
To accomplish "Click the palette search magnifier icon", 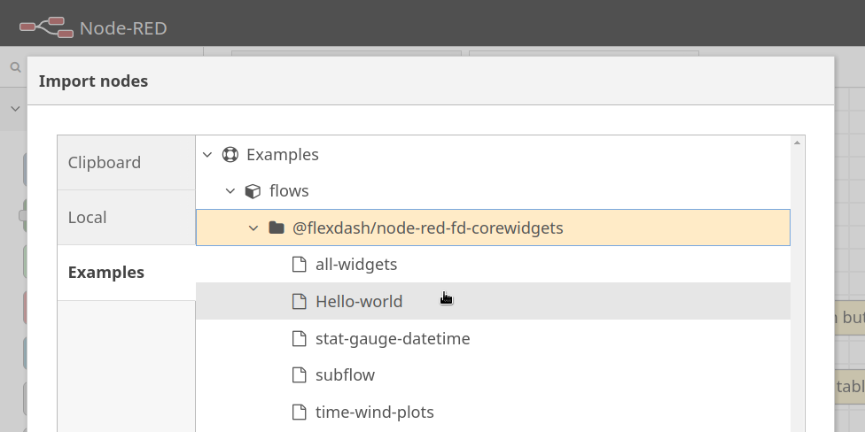I will point(15,67).
